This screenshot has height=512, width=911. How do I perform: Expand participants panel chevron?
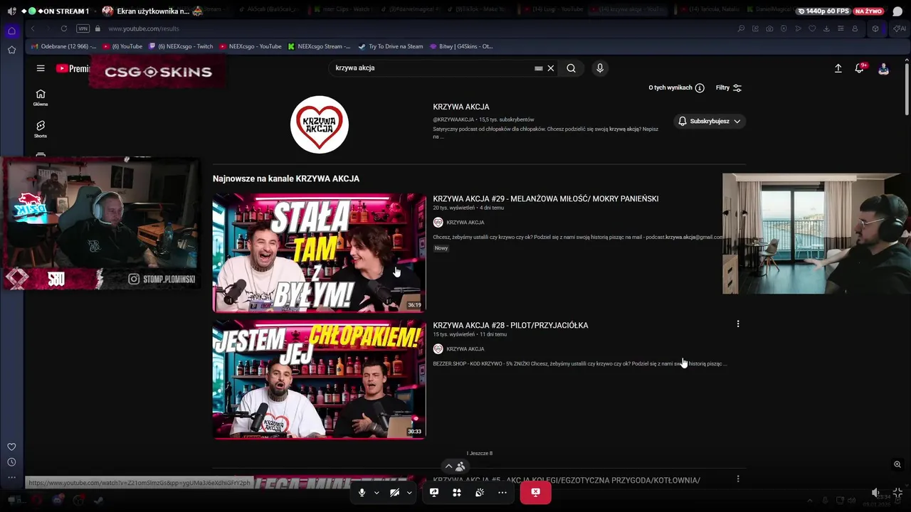(448, 466)
